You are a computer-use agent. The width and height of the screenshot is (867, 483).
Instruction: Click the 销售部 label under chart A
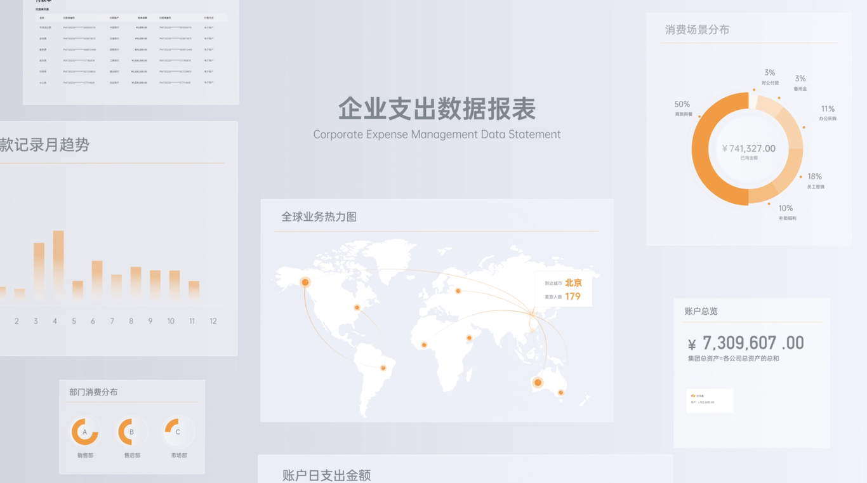point(85,455)
